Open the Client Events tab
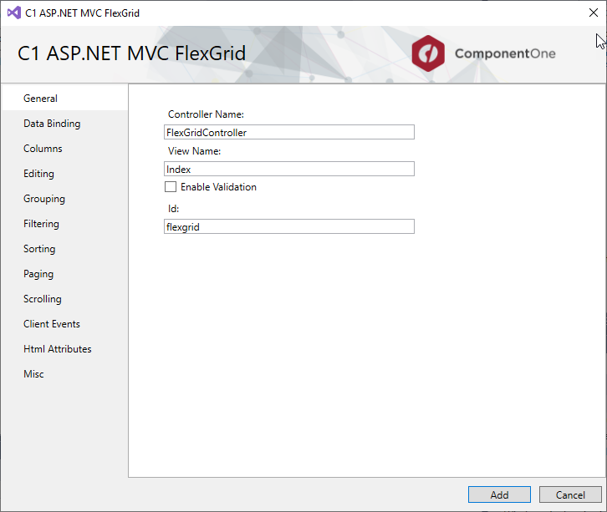Screen dimensions: 607x512 52,324
